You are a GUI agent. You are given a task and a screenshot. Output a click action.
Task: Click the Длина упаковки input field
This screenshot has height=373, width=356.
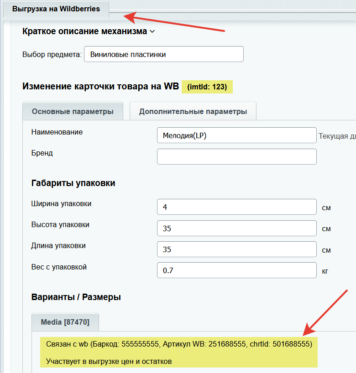click(236, 249)
